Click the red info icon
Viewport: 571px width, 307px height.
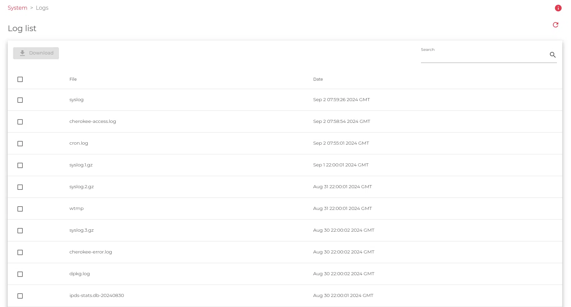coord(558,8)
